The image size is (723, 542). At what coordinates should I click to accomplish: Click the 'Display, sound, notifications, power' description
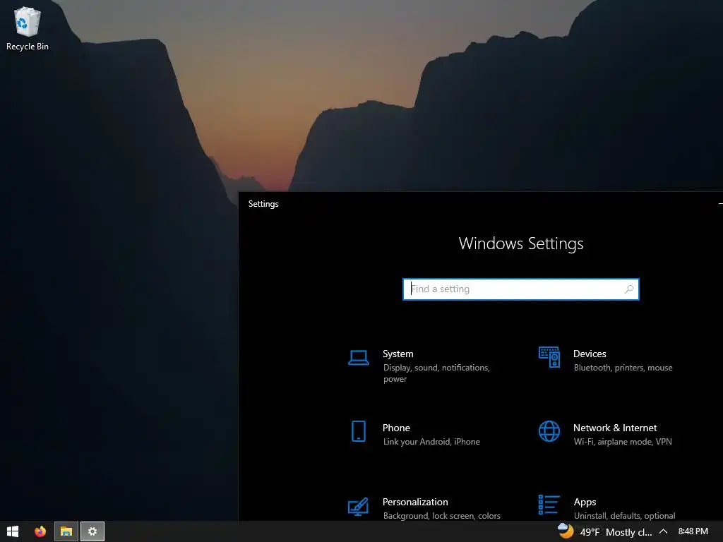(x=436, y=373)
